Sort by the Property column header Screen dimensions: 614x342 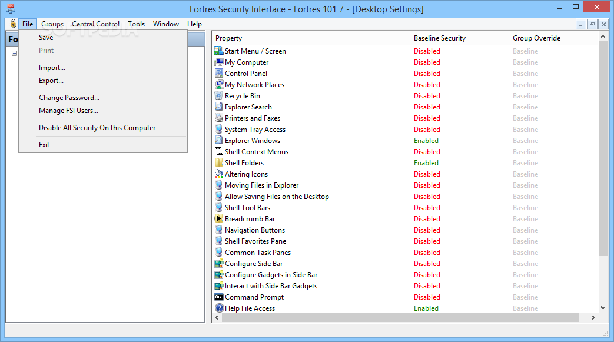coord(311,38)
